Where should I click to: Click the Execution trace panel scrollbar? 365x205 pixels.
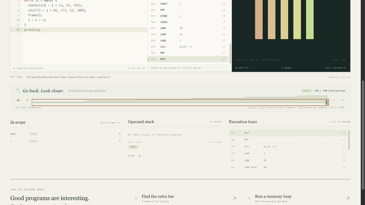(x=349, y=140)
